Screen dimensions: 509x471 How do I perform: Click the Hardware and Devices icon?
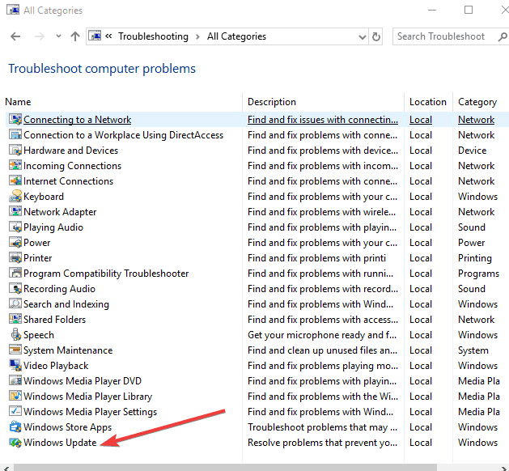click(15, 151)
